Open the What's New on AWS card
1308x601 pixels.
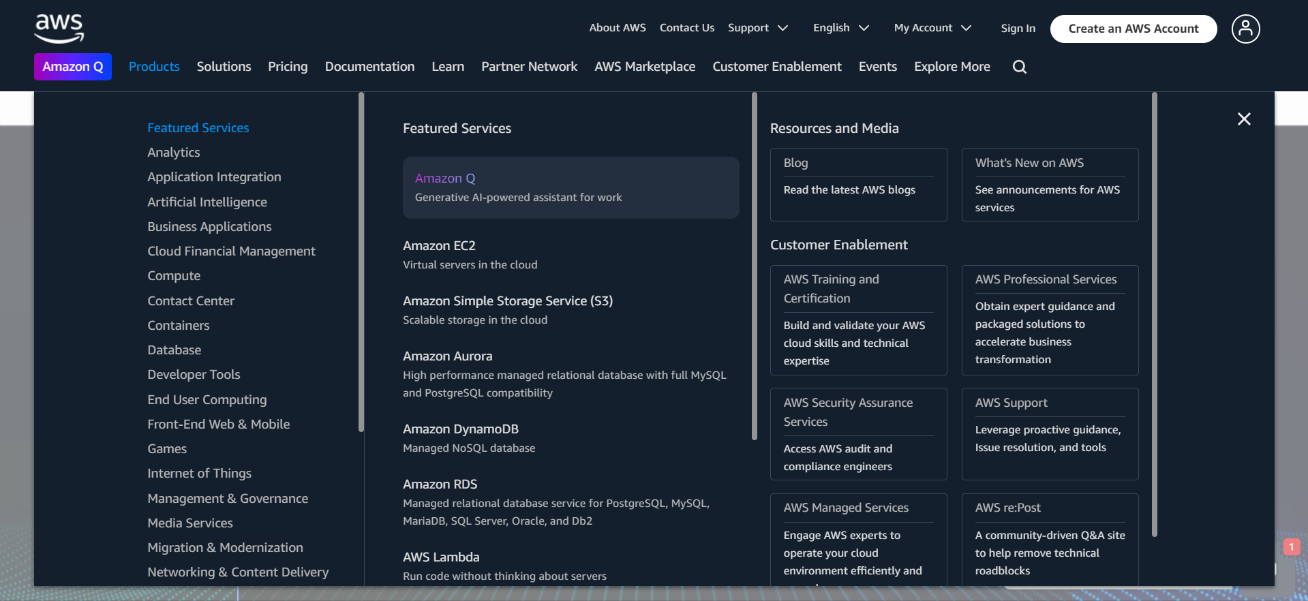point(1050,185)
